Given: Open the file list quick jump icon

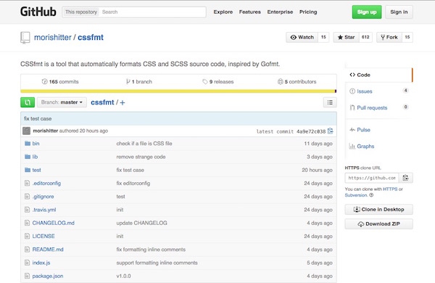Looking at the screenshot, I should coord(330,102).
